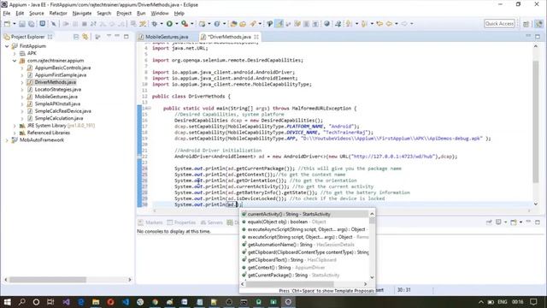Click Open Console icon in console view

coord(514,222)
